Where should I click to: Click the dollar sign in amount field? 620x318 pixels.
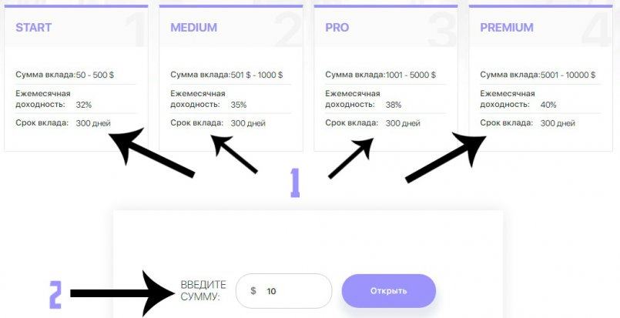pyautogui.click(x=253, y=291)
